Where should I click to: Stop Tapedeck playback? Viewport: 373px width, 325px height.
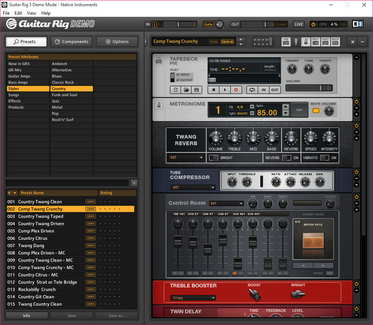click(x=214, y=90)
